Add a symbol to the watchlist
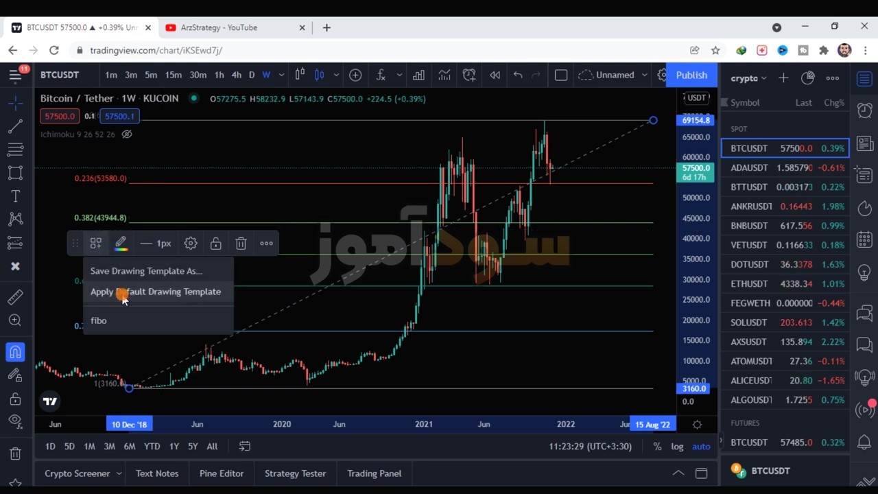The height and width of the screenshot is (494, 878). [x=783, y=78]
